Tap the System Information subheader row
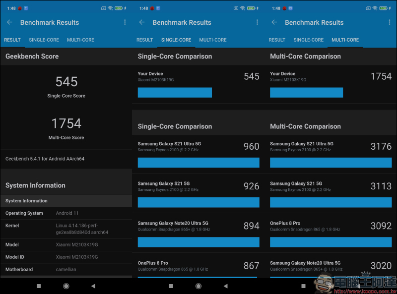 coord(66,201)
